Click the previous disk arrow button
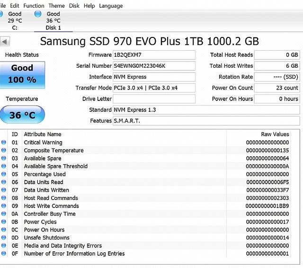 (x=5, y=41)
